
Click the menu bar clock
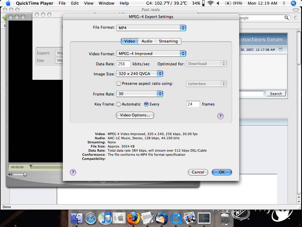pos(262,3)
